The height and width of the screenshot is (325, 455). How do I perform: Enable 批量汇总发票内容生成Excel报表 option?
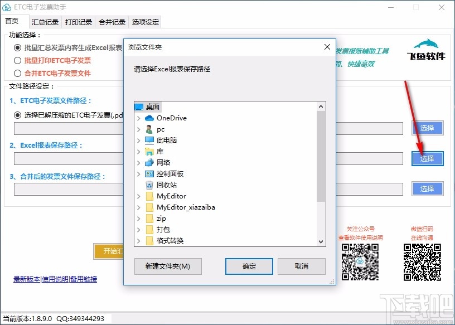pos(17,48)
